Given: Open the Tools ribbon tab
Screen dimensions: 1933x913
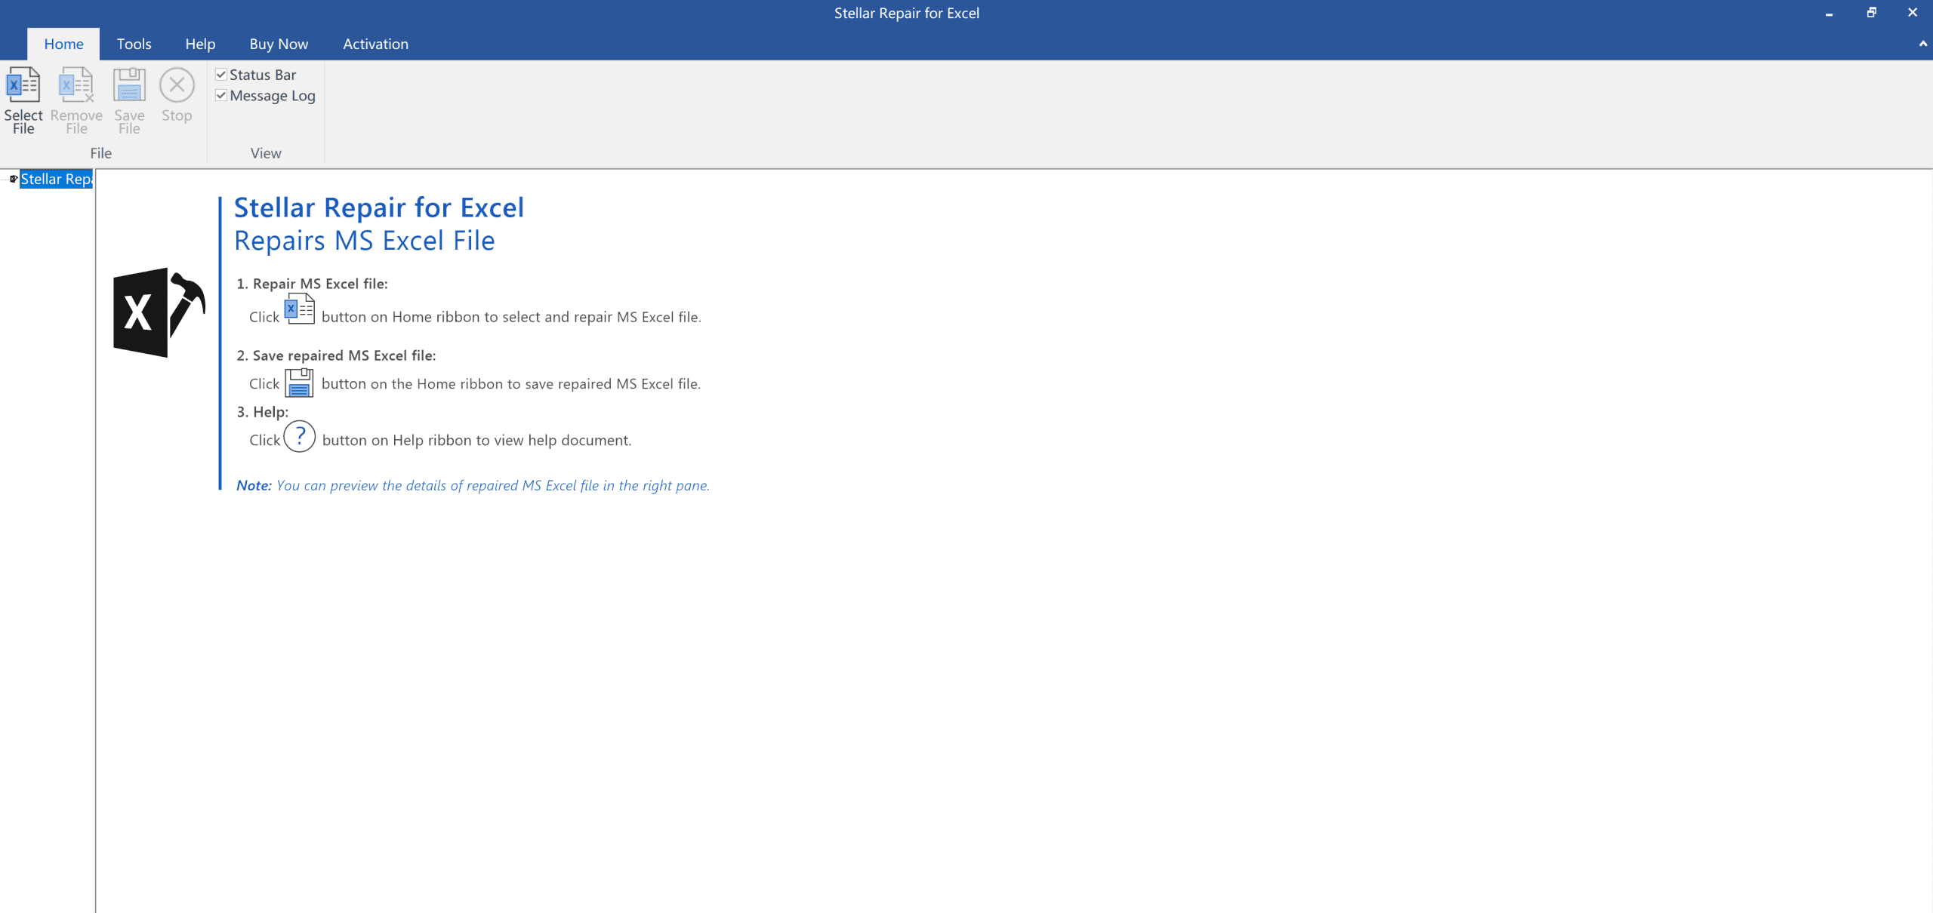Looking at the screenshot, I should pos(134,44).
